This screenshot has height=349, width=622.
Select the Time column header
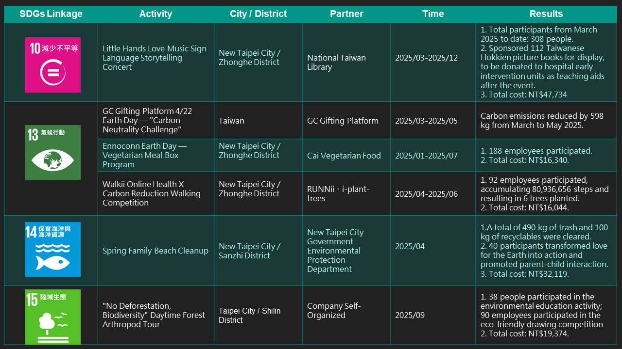[x=433, y=14]
